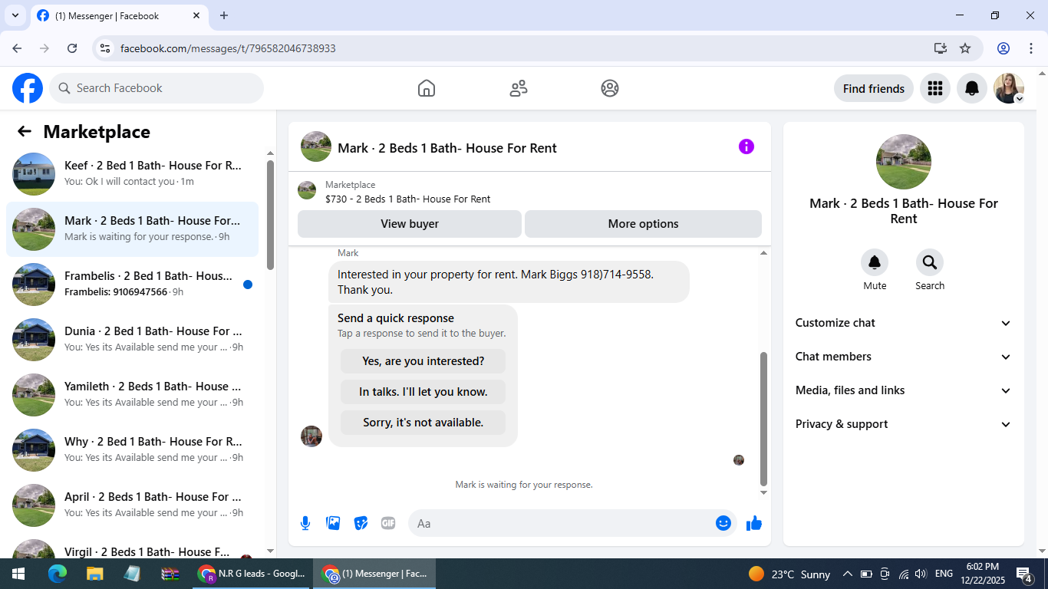
Task: Bookmark this page with star icon
Action: click(x=965, y=48)
